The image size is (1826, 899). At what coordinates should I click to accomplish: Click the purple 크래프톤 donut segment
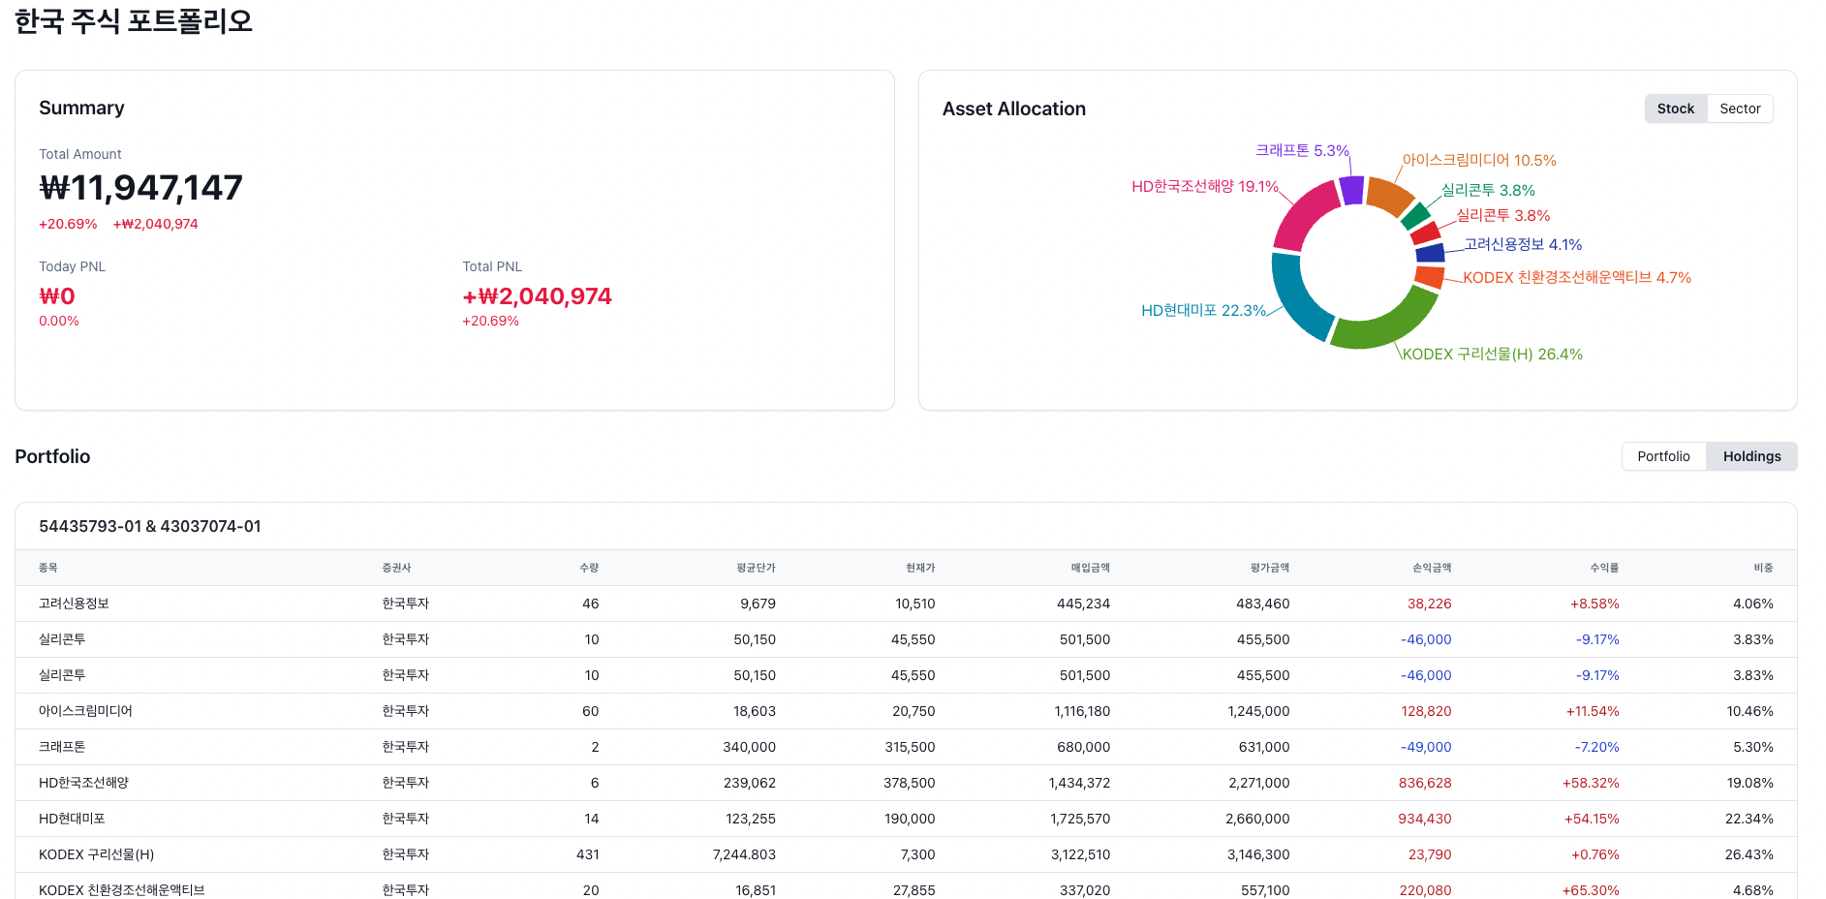pyautogui.click(x=1351, y=190)
